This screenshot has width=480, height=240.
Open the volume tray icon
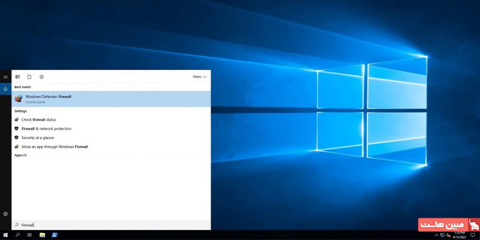[x=448, y=235]
